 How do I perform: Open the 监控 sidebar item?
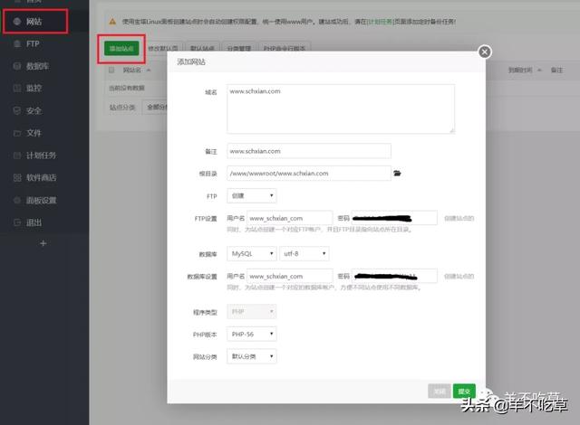tap(28, 89)
